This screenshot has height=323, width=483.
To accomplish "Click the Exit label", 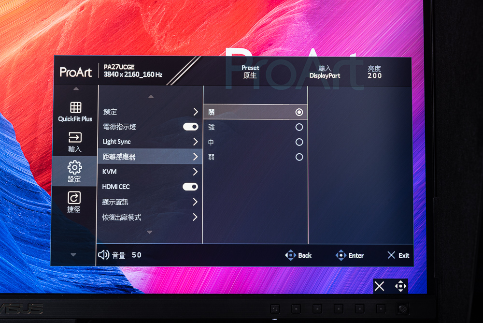I will point(404,255).
